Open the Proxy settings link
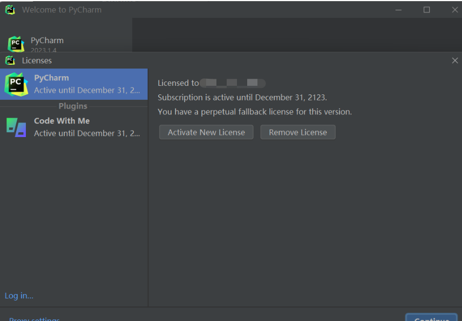The image size is (462, 321). 35,319
